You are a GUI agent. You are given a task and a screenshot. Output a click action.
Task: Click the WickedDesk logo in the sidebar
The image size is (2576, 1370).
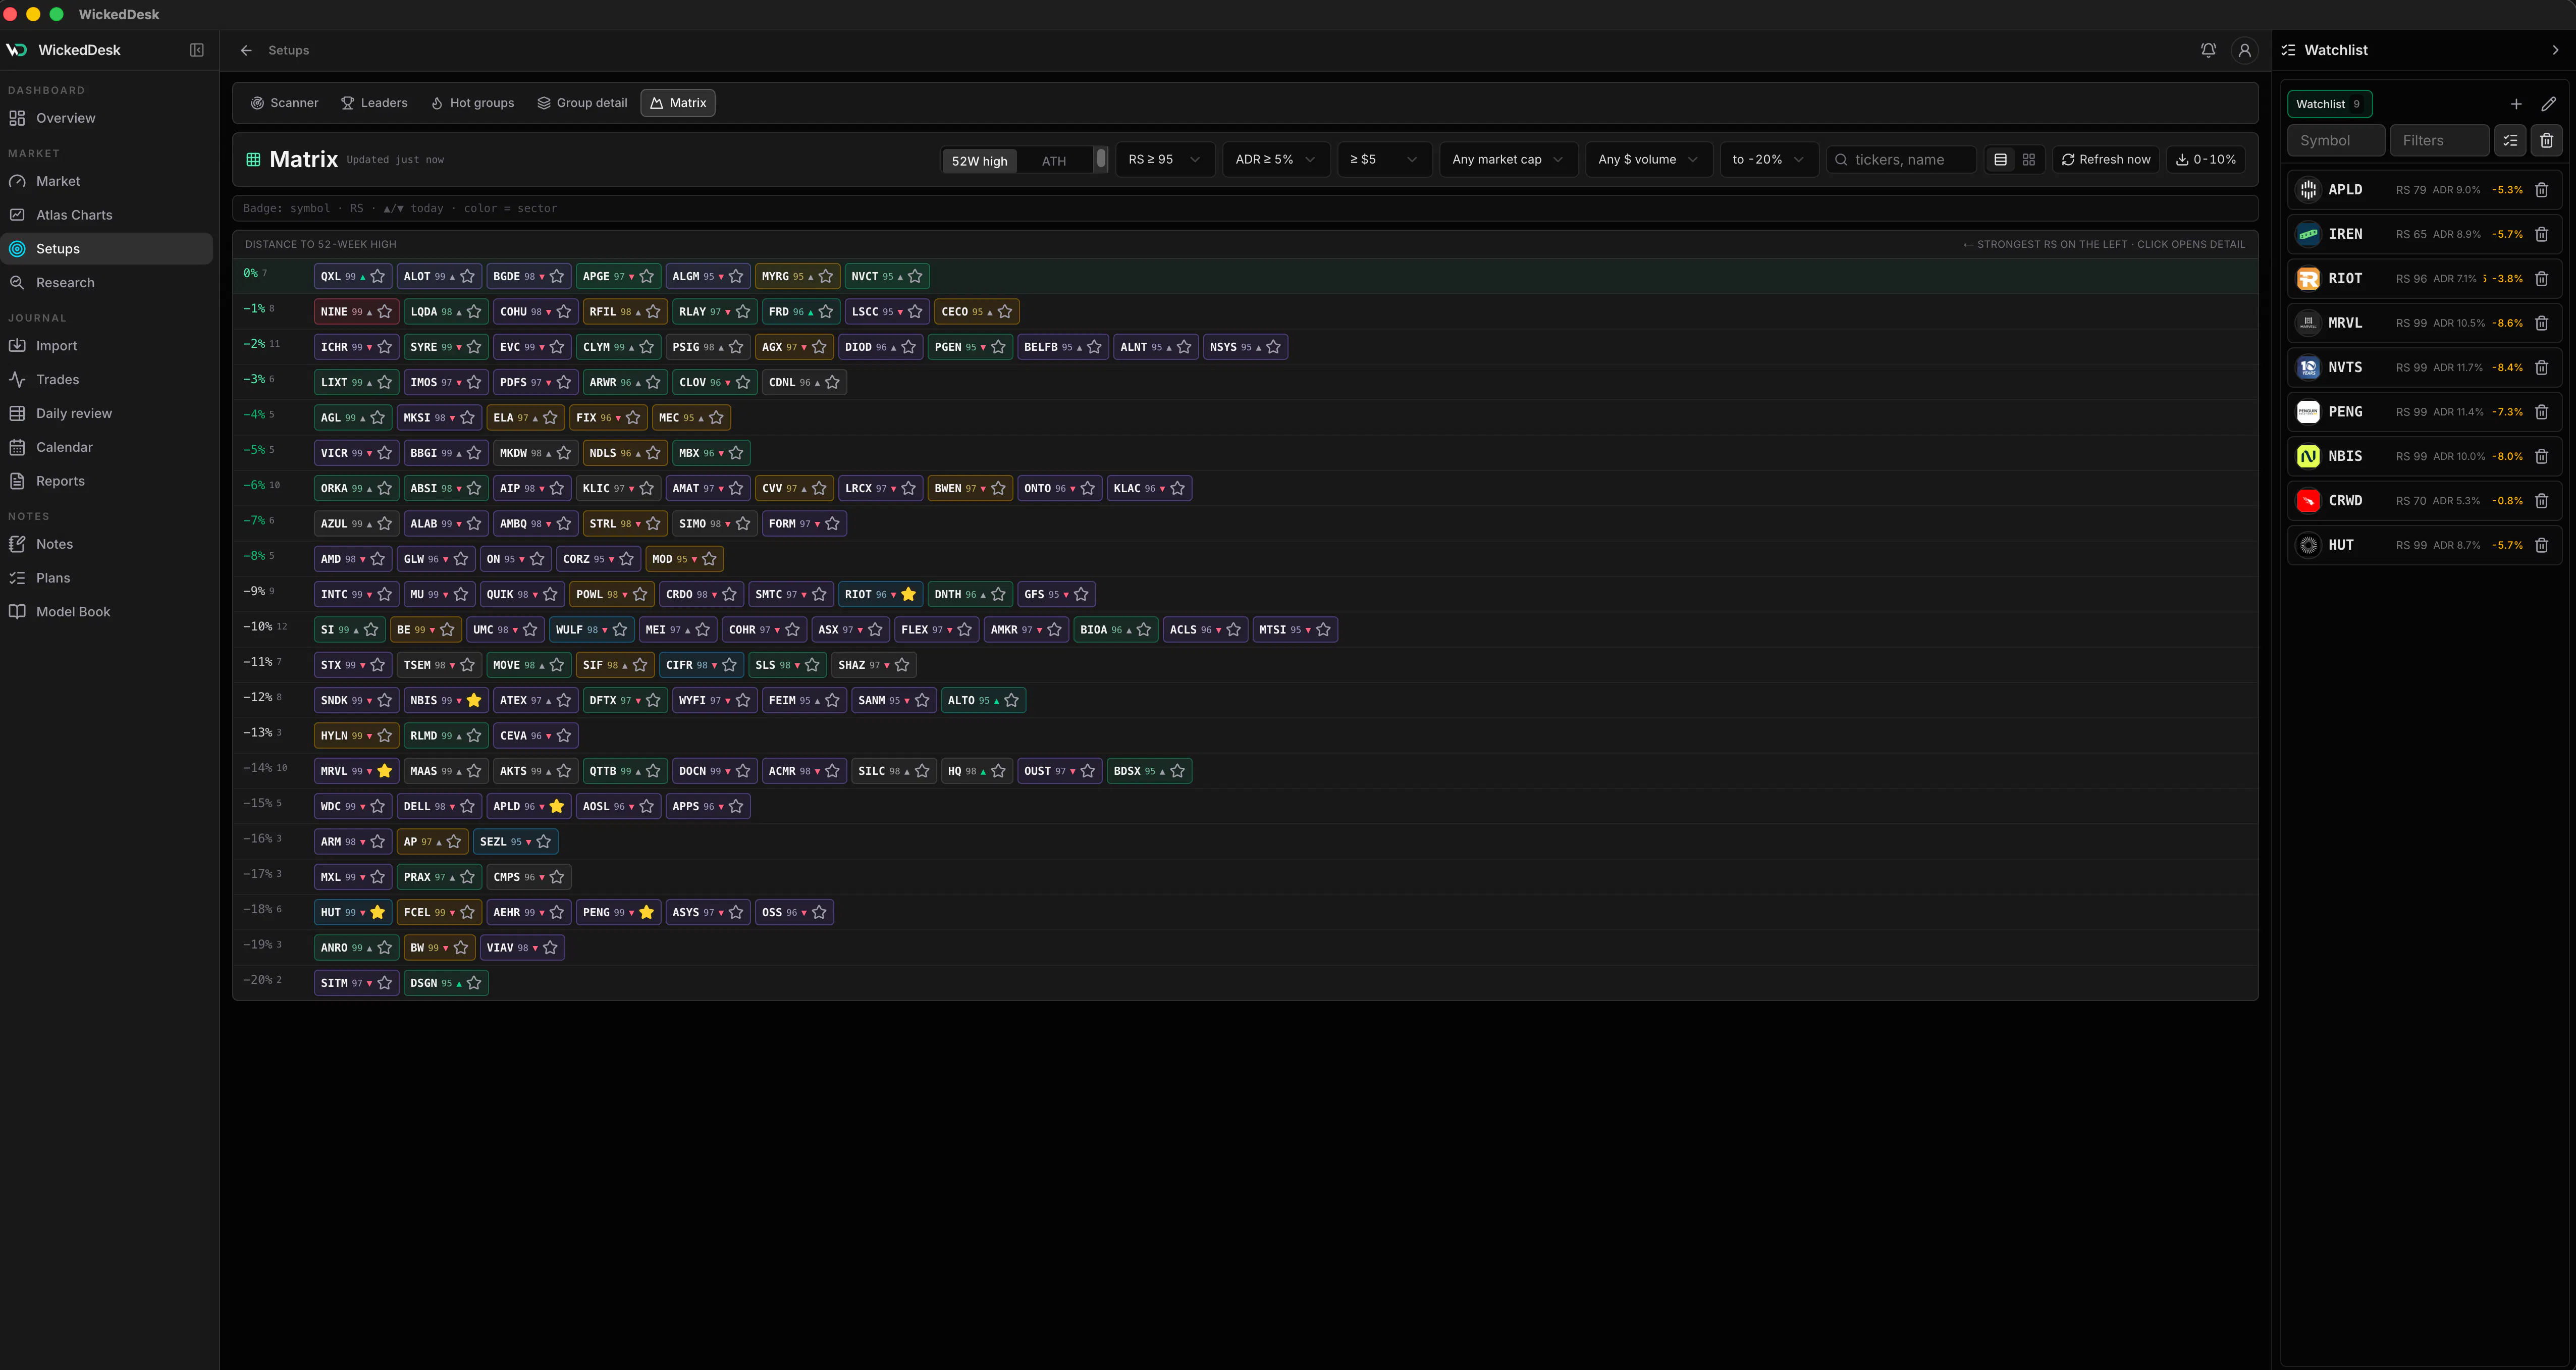17,50
